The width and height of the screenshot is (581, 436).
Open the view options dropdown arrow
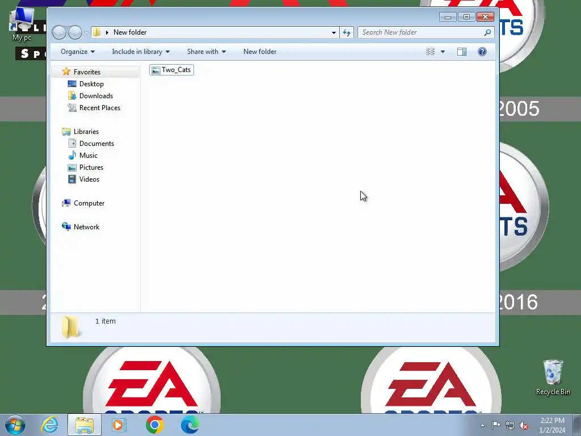click(443, 52)
